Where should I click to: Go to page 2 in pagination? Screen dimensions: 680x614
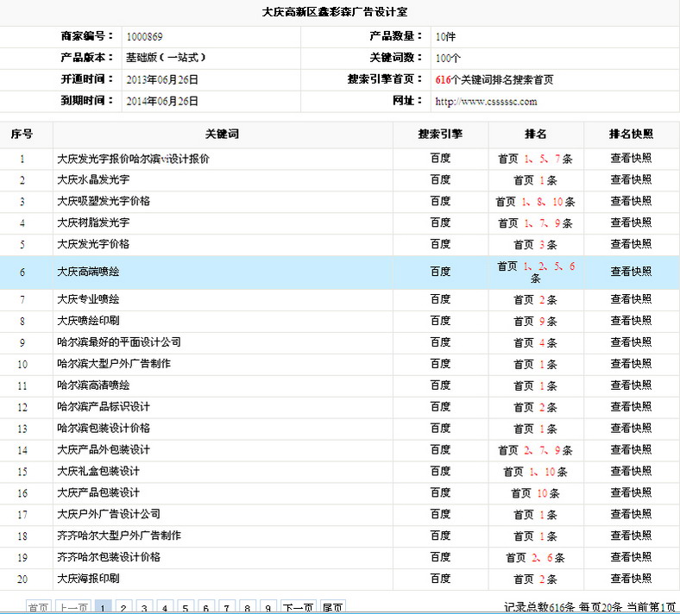(123, 607)
